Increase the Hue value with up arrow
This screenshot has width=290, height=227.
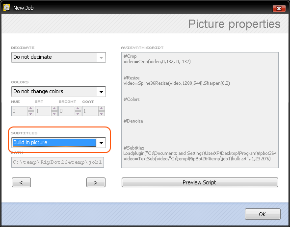coord(31,108)
